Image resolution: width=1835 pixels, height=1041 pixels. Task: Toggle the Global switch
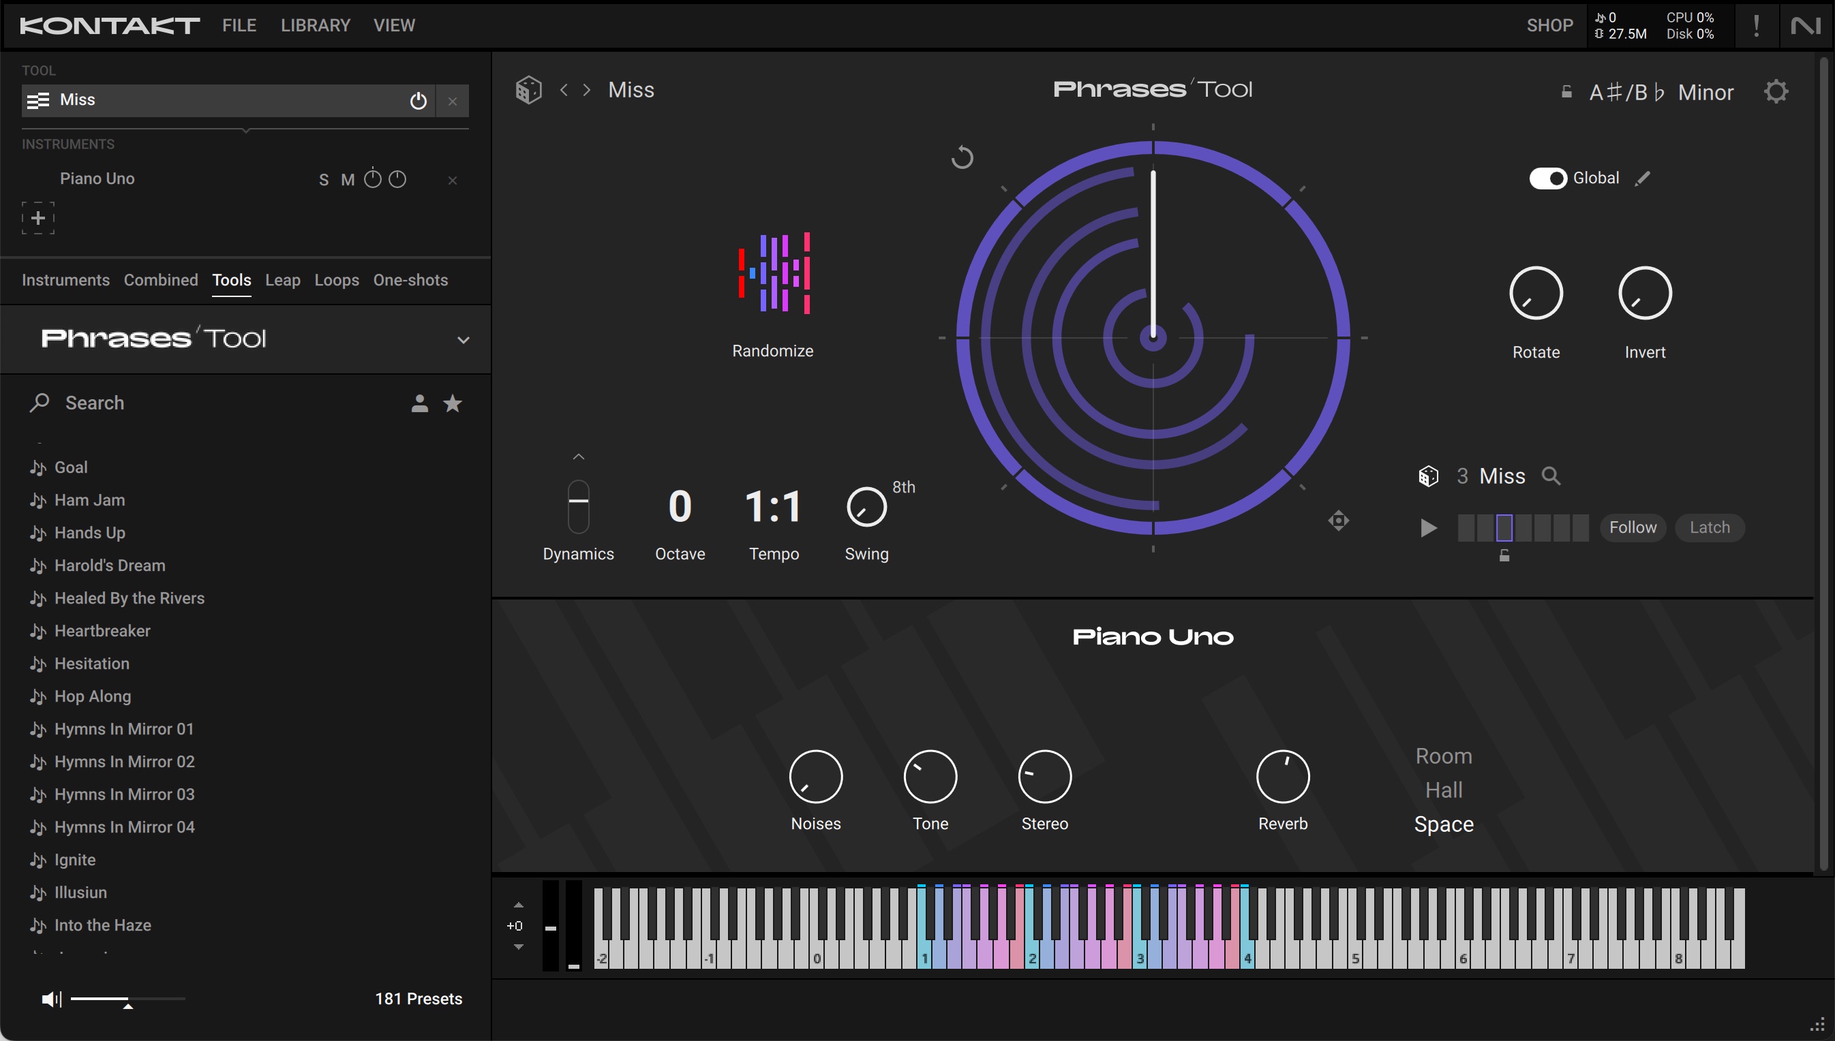click(x=1547, y=178)
